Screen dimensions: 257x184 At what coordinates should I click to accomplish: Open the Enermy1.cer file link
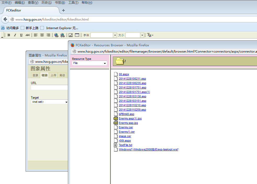pyautogui.click(x=127, y=132)
